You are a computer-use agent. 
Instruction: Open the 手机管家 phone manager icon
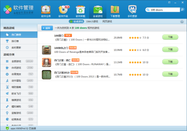(132, 11)
